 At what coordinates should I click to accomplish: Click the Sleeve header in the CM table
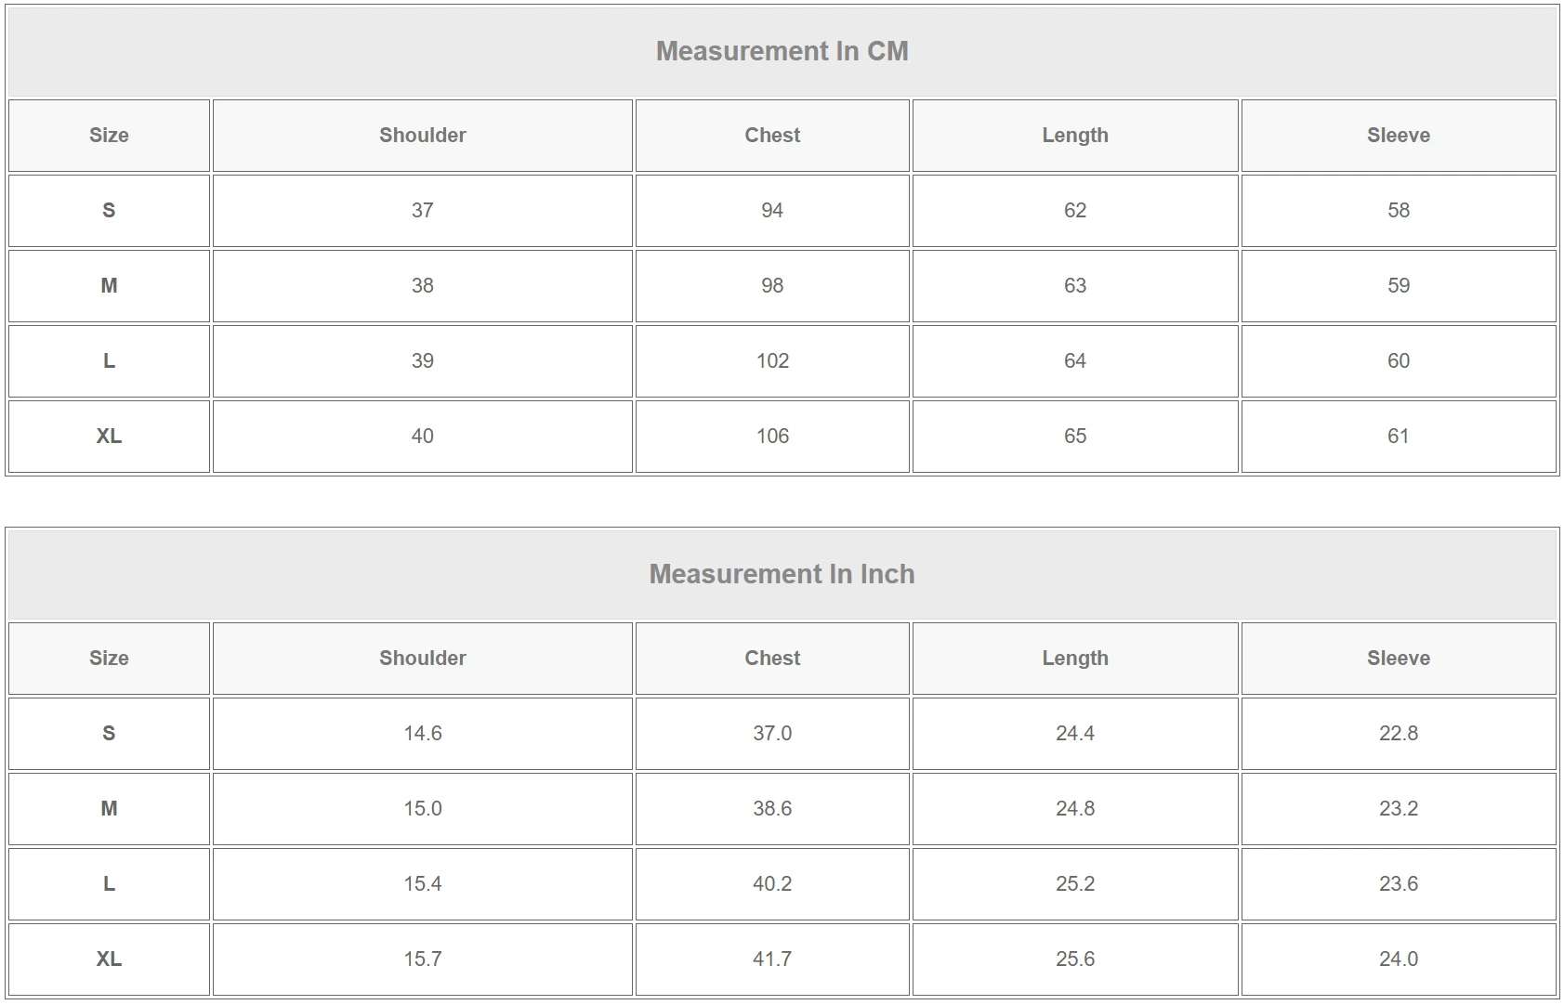click(1398, 136)
